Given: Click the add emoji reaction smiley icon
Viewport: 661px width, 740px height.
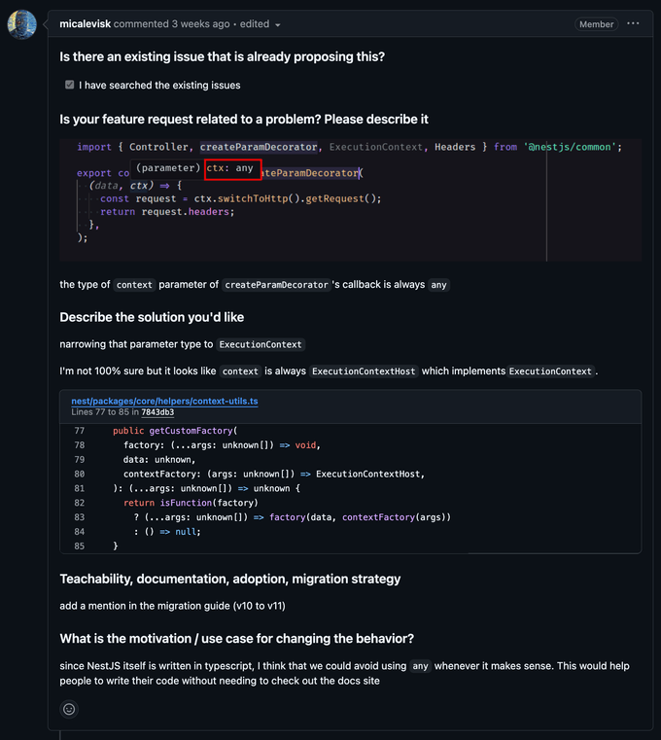Looking at the screenshot, I should click(x=69, y=709).
